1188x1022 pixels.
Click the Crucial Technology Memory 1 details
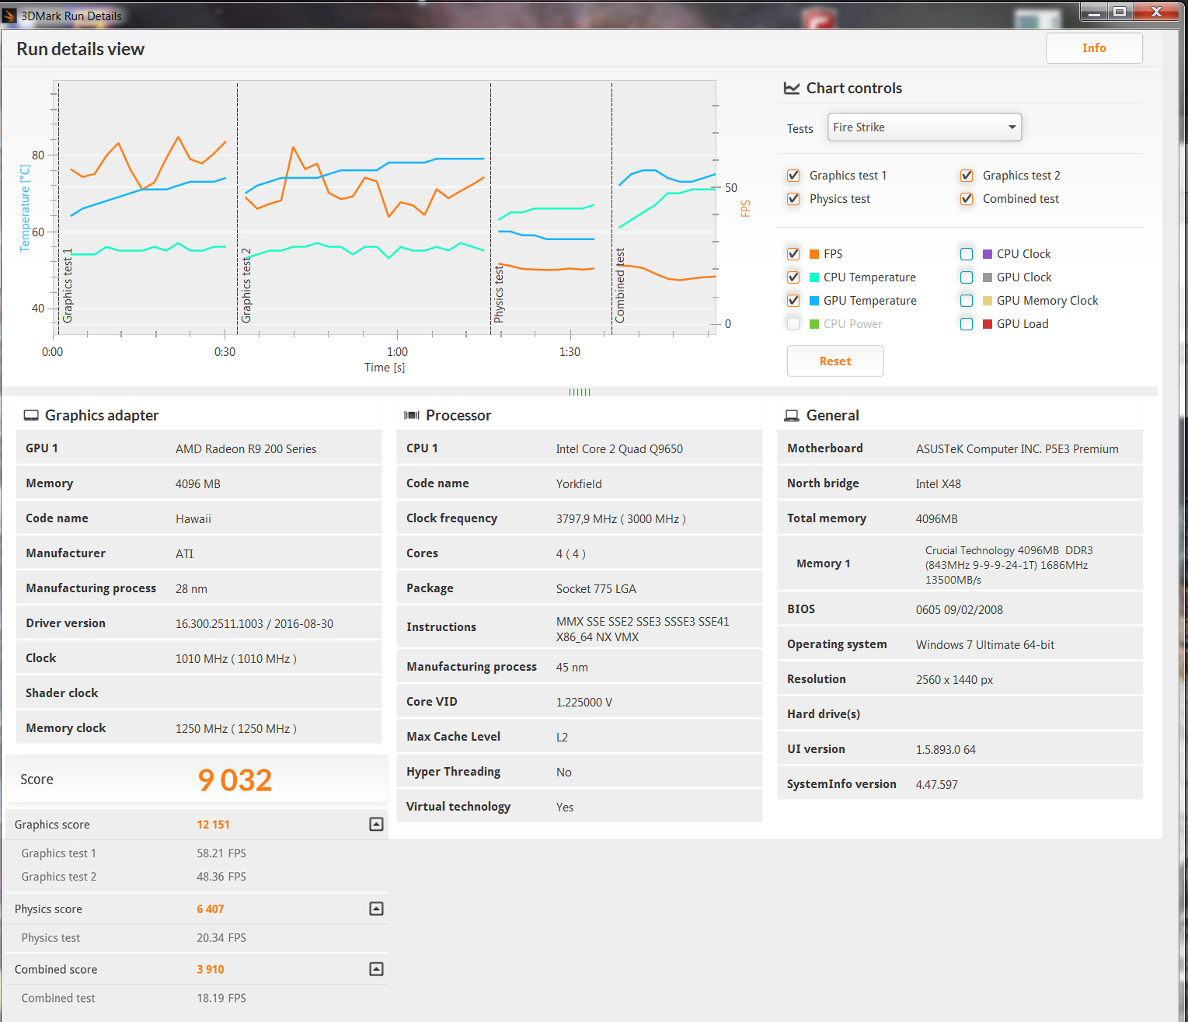coord(1009,565)
